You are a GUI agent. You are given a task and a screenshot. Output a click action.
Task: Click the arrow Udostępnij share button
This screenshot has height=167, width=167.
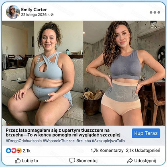pyautogui.click(x=142, y=161)
